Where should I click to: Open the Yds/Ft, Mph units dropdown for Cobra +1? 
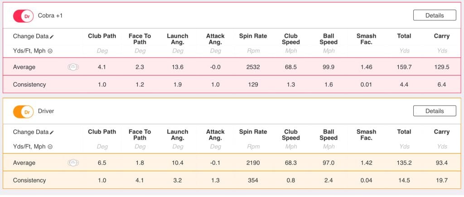point(50,51)
